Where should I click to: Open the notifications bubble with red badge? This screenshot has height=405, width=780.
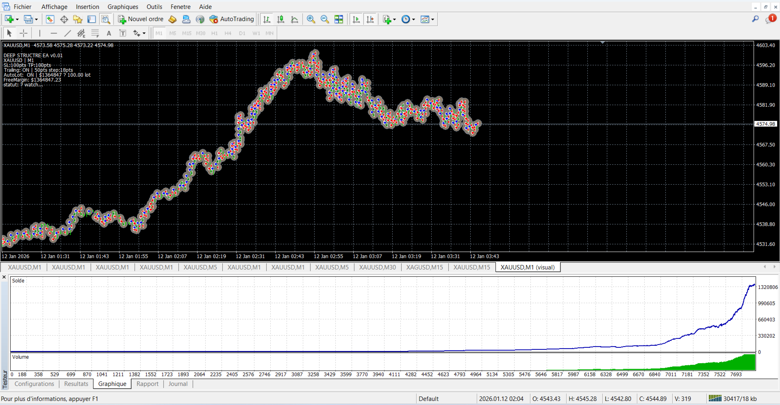click(770, 19)
